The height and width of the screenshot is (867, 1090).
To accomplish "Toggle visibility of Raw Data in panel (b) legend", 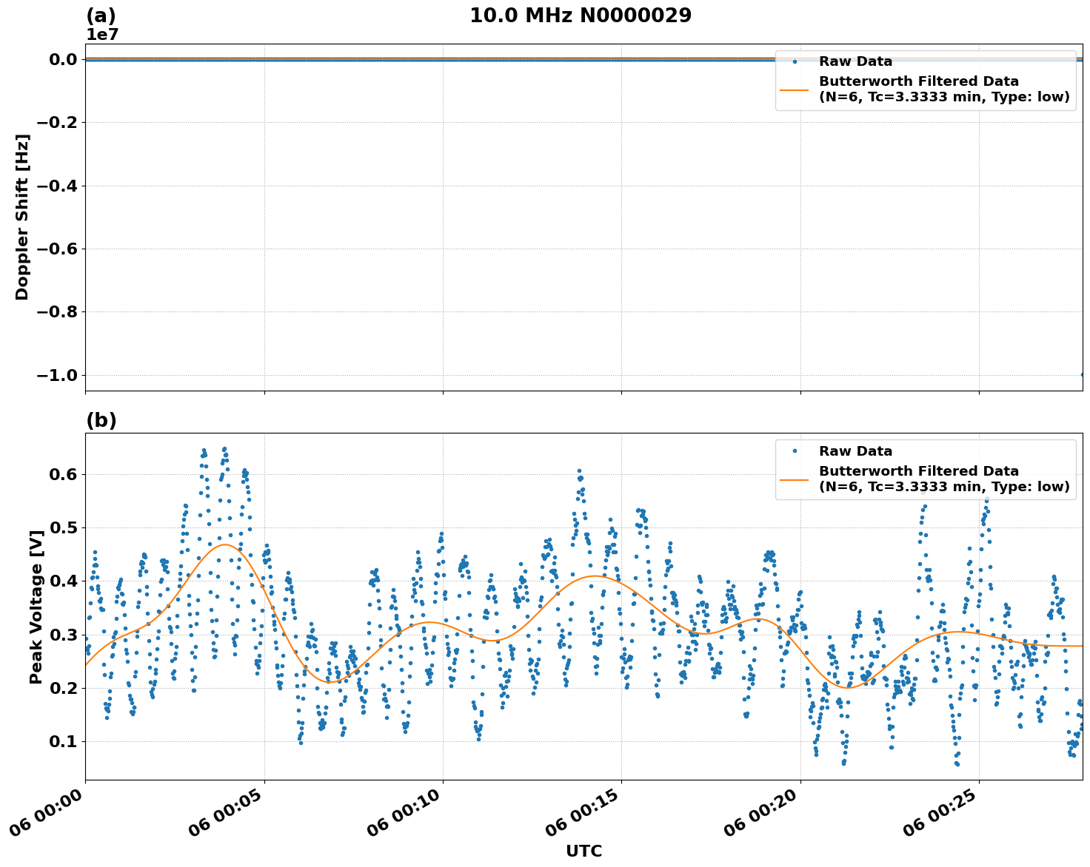I will [853, 451].
